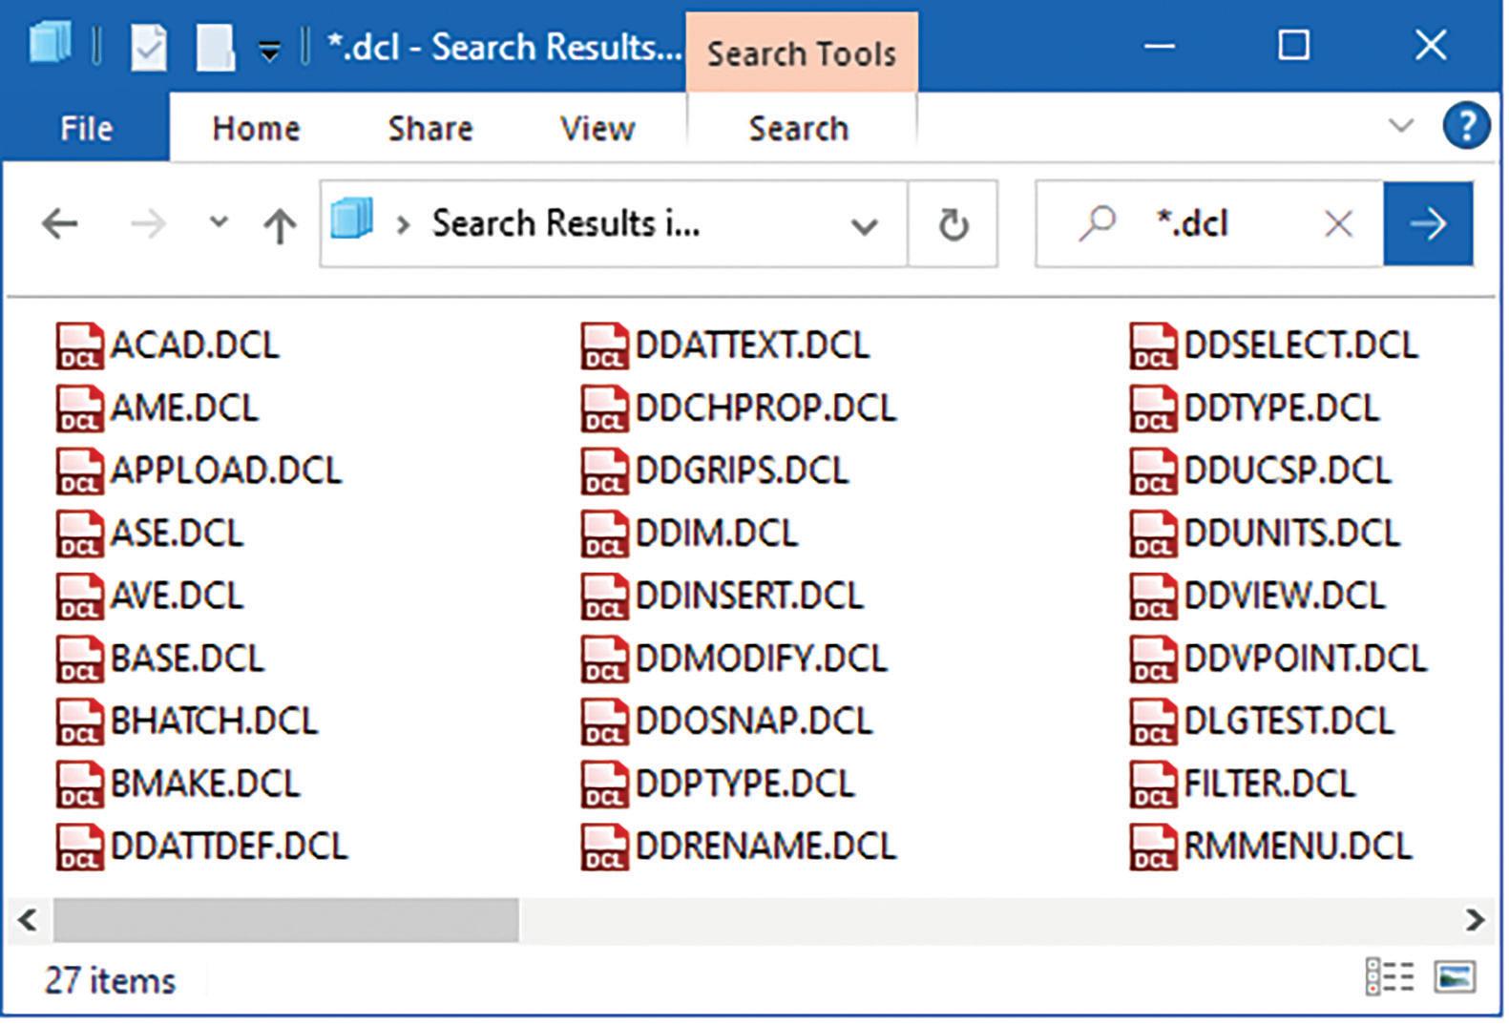The height and width of the screenshot is (1026, 1509).
Task: Switch to large thumbnails view
Action: click(x=1454, y=977)
